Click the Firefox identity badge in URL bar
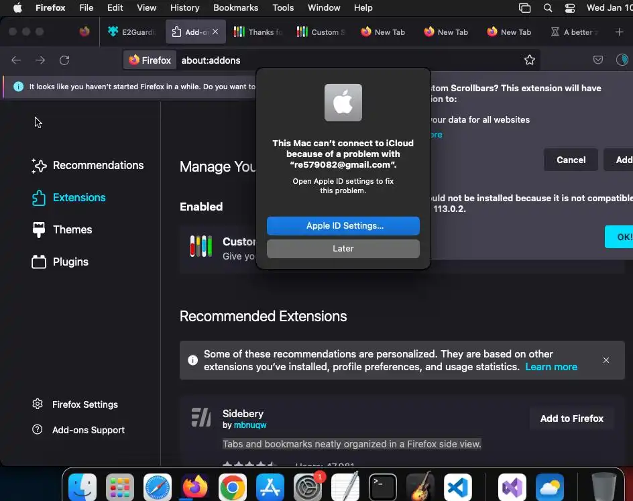This screenshot has width=633, height=501. click(x=150, y=60)
